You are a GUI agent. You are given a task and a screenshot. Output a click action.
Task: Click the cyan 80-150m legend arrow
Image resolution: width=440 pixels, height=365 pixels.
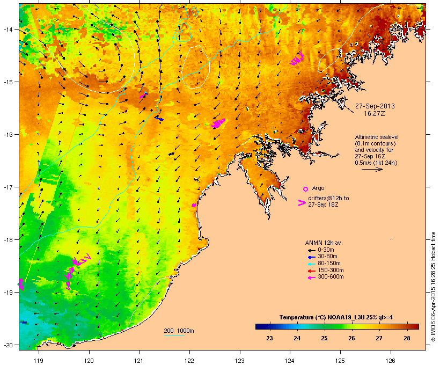pos(311,264)
